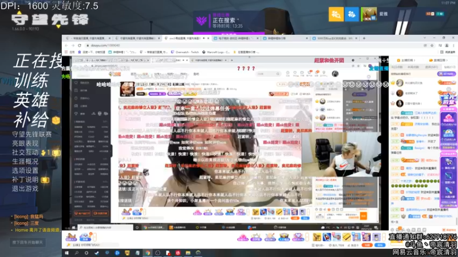Click the Overwatch chat prompt 按下回车开始聊天

pyautogui.click(x=27, y=242)
